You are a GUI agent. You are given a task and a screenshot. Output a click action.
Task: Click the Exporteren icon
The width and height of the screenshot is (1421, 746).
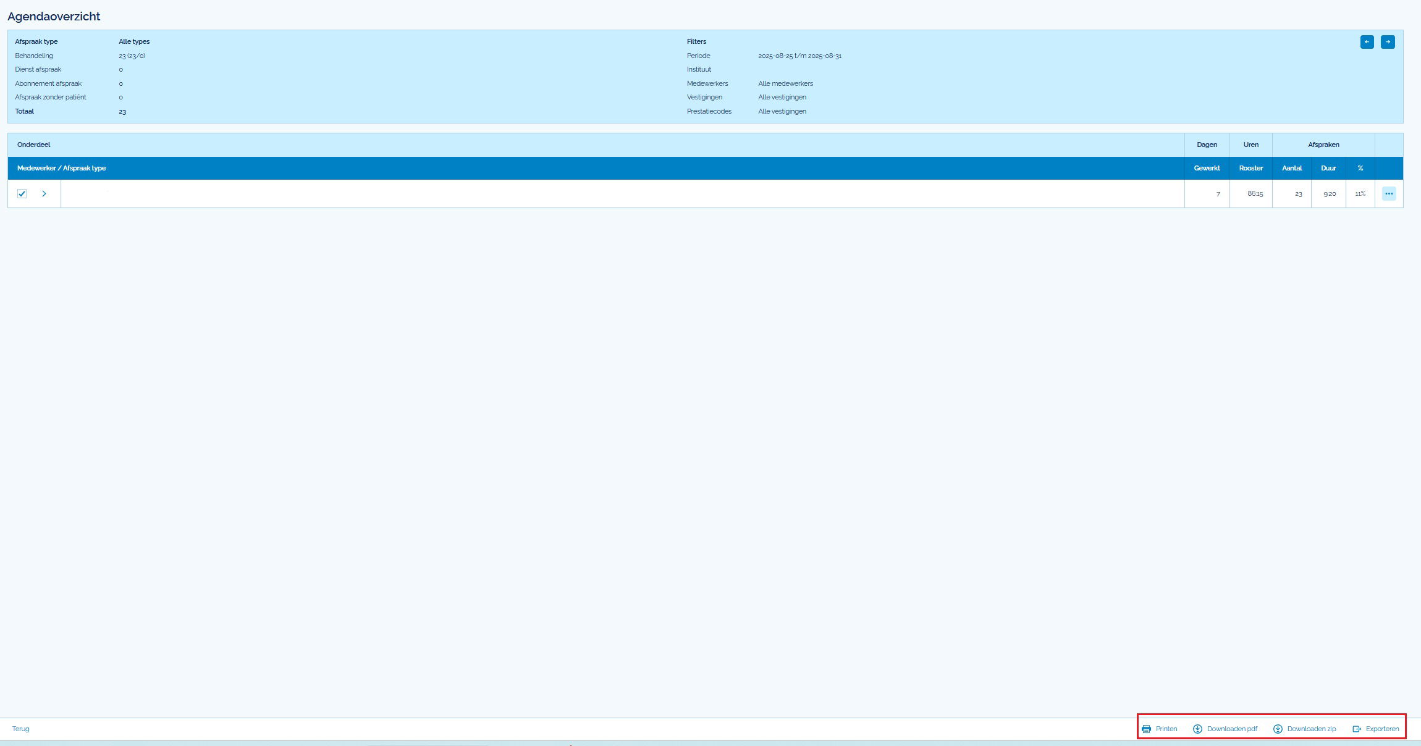(1357, 729)
